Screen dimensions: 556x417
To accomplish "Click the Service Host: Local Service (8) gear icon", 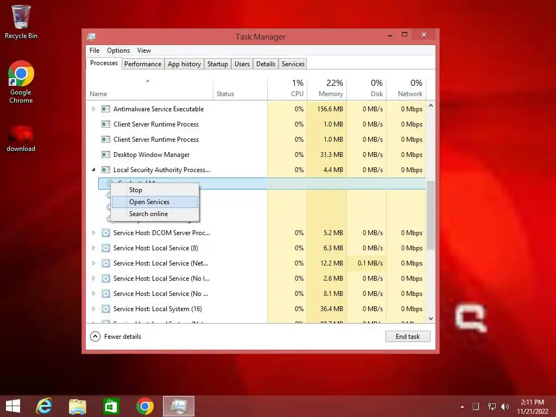I will point(106,248).
